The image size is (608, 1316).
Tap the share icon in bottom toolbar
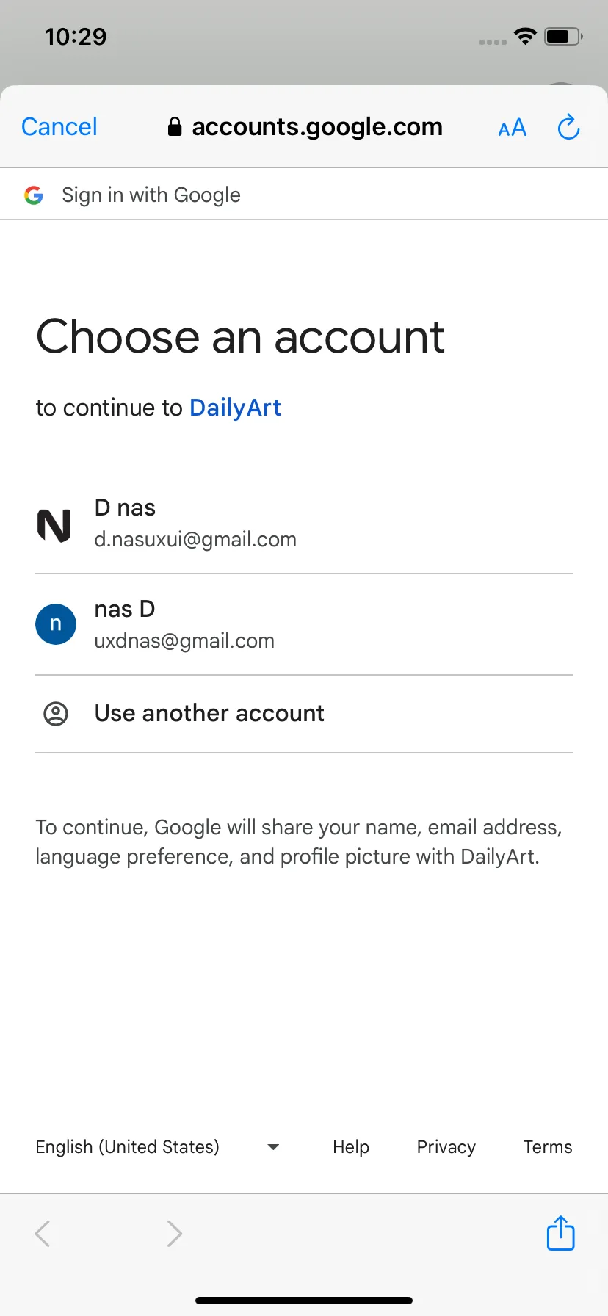pyautogui.click(x=561, y=1232)
